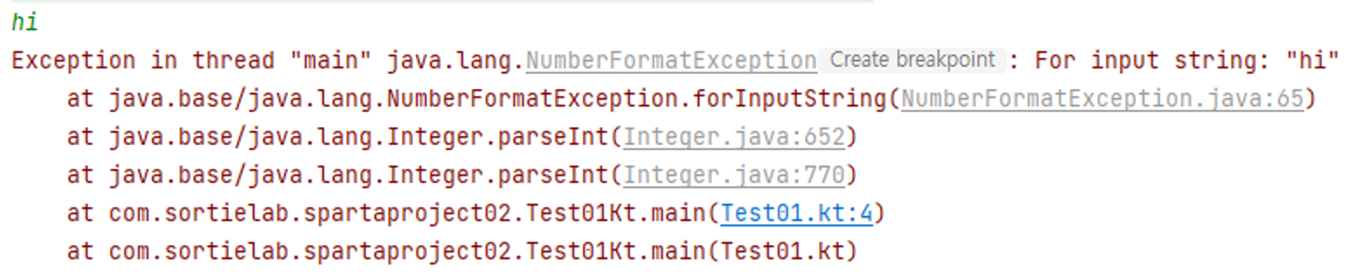Click Test01Kt.main text beside Test01.kt:4 link
This screenshot has height=279, width=1347.
(615, 214)
